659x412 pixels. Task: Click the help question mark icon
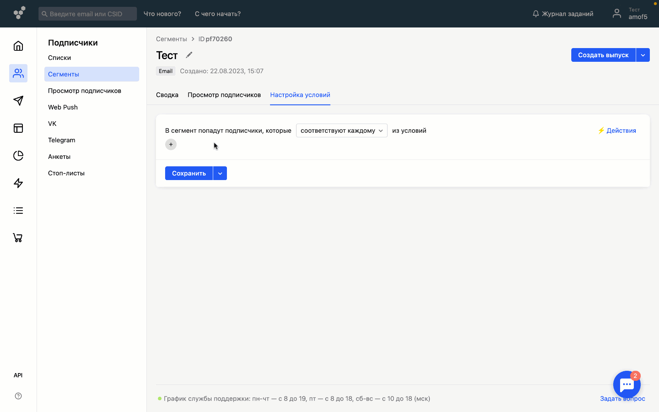click(x=18, y=396)
